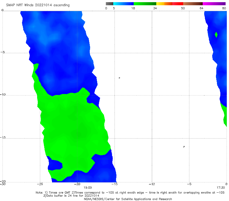Select the brown 50-64 segment of color bar
229x201 pixels.
[x=193, y=4]
